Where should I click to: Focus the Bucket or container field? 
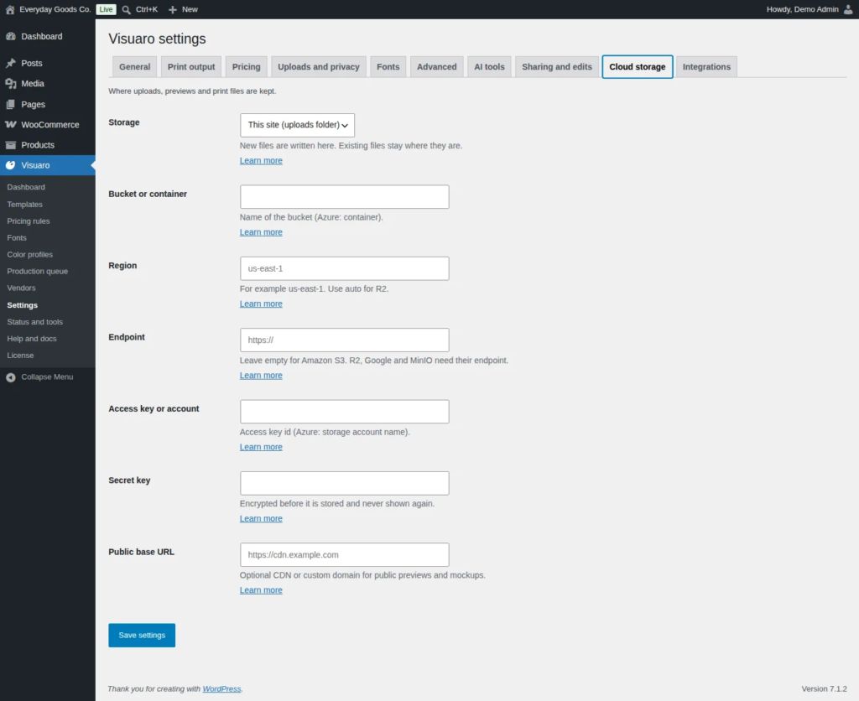(x=345, y=196)
